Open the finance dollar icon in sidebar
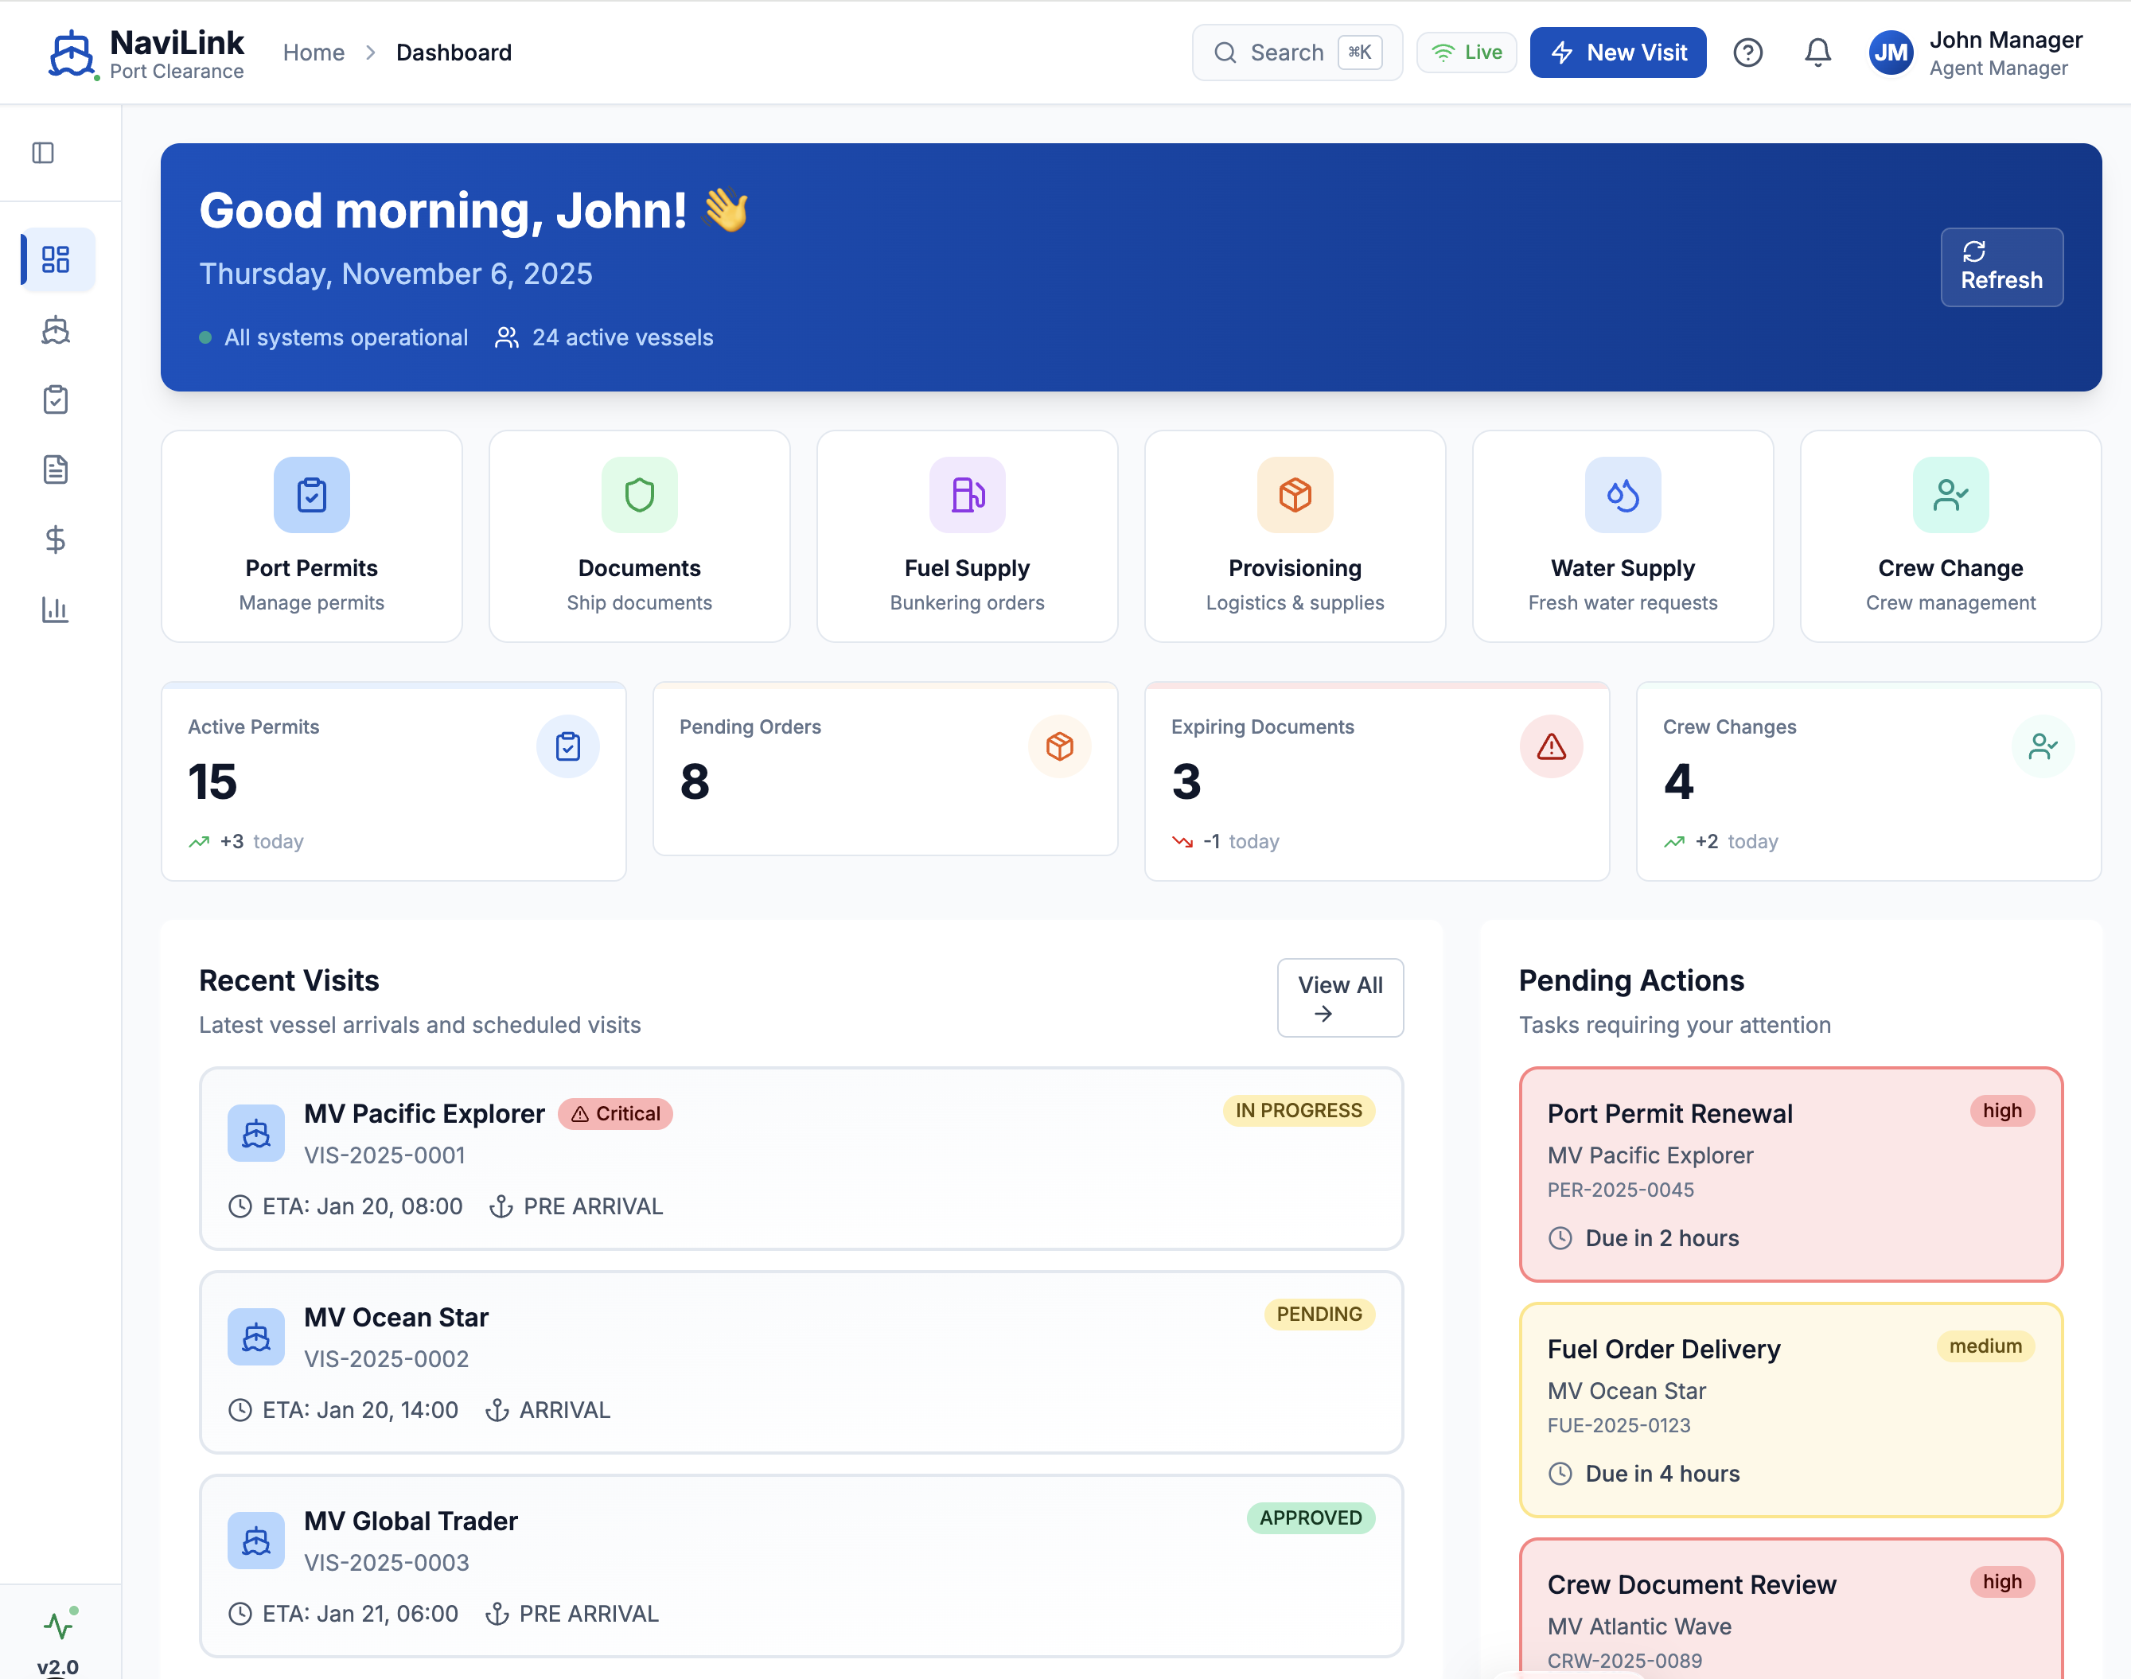This screenshot has width=2131, height=1679. (x=56, y=539)
